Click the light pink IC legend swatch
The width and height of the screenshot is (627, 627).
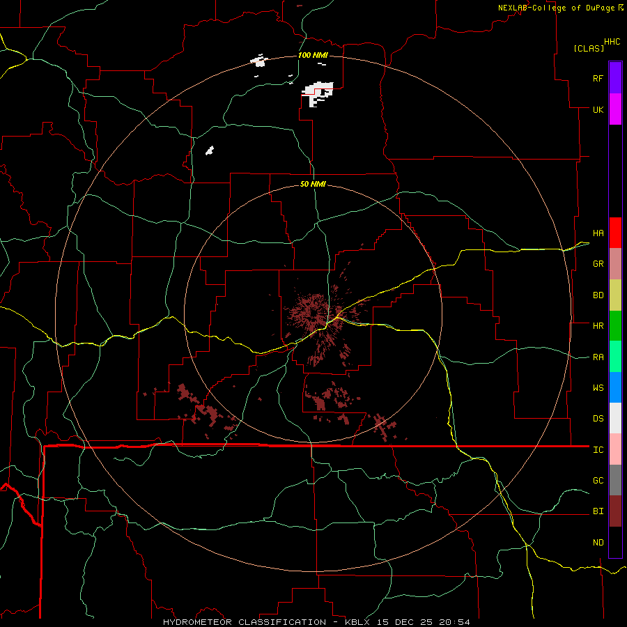(615, 449)
